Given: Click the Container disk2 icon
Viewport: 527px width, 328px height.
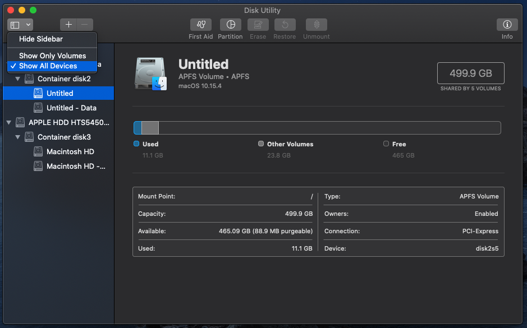Looking at the screenshot, I should [29, 79].
